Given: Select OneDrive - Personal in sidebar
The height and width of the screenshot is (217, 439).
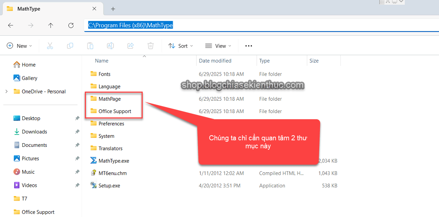Looking at the screenshot, I should [x=40, y=92].
